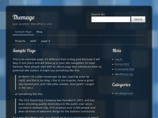Image resolution: width=158 pixels, height=118 pixels.
Task: Visit the WordPress.org link
Action: coord(124,74)
